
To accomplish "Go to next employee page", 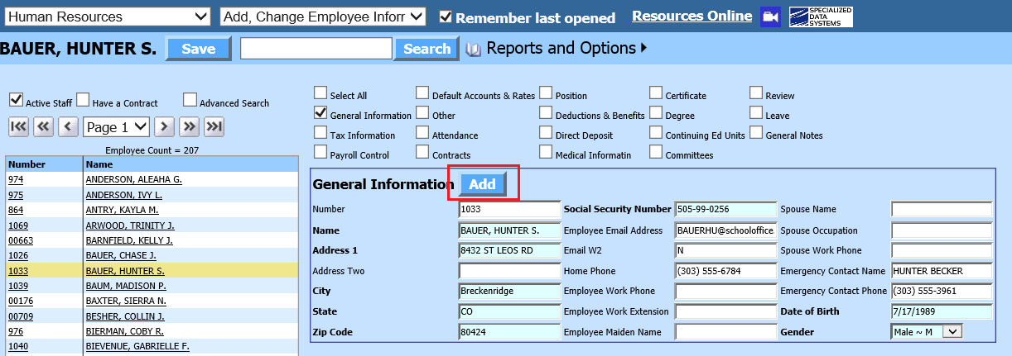I will tap(165, 126).
